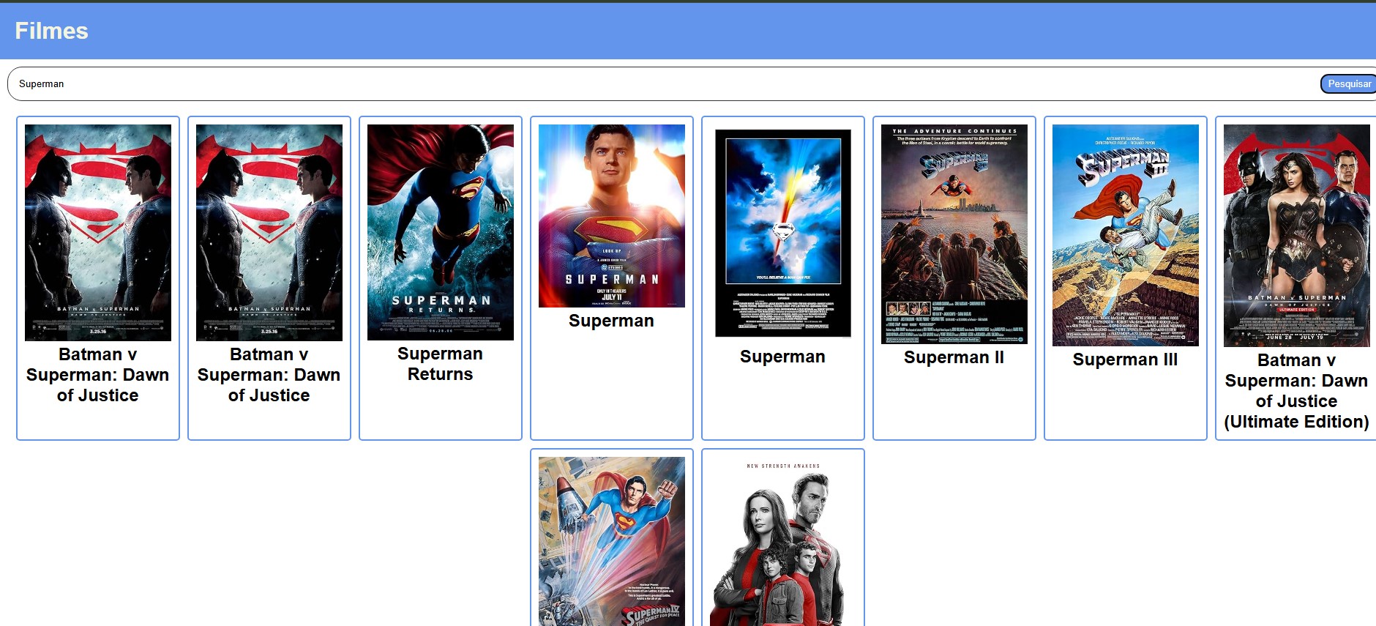1376x626 pixels.
Task: Click the Filmes header title
Action: pos(51,31)
